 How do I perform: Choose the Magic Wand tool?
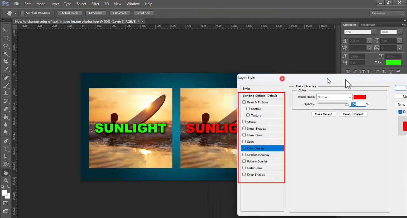[6, 53]
